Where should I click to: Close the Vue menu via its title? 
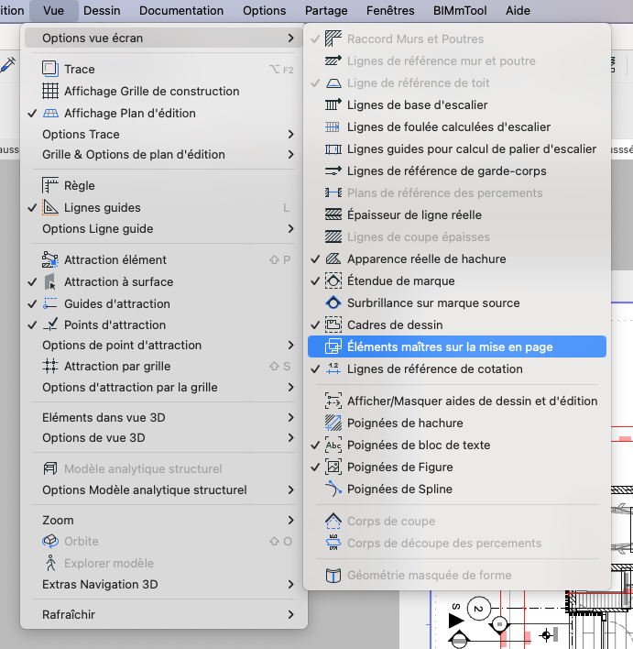click(53, 10)
